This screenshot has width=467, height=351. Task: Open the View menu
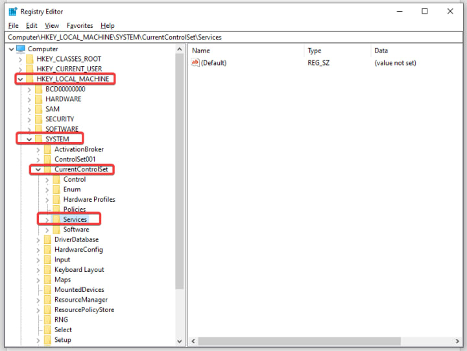[52, 25]
